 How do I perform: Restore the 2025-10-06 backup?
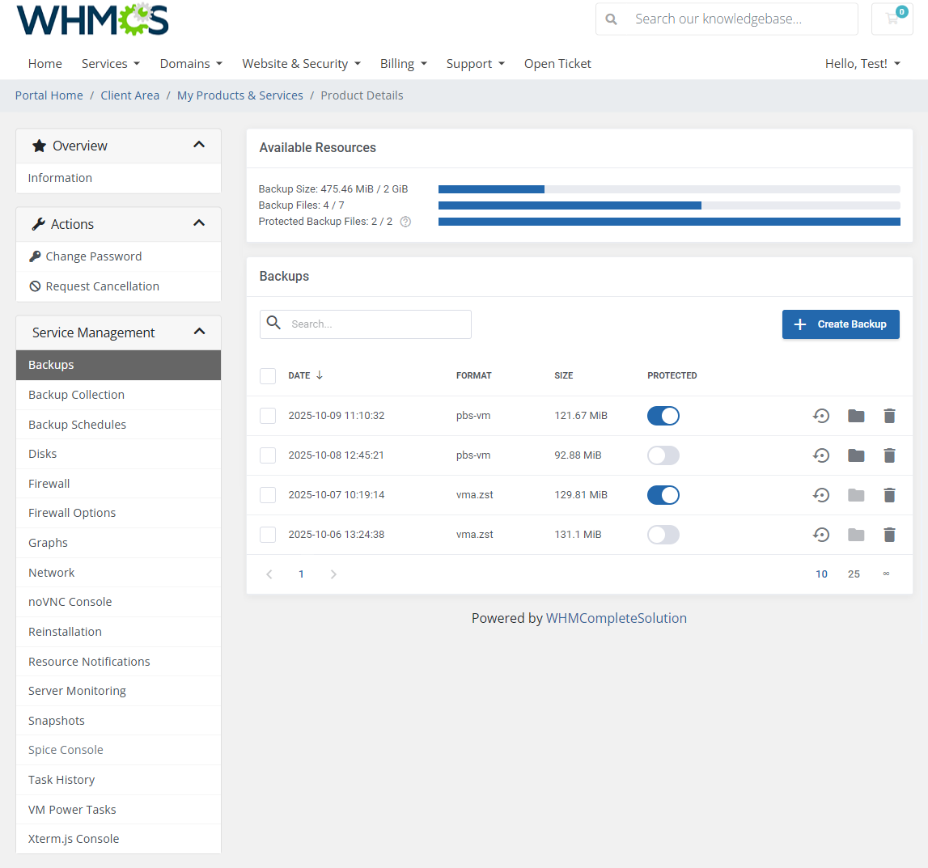coord(821,534)
